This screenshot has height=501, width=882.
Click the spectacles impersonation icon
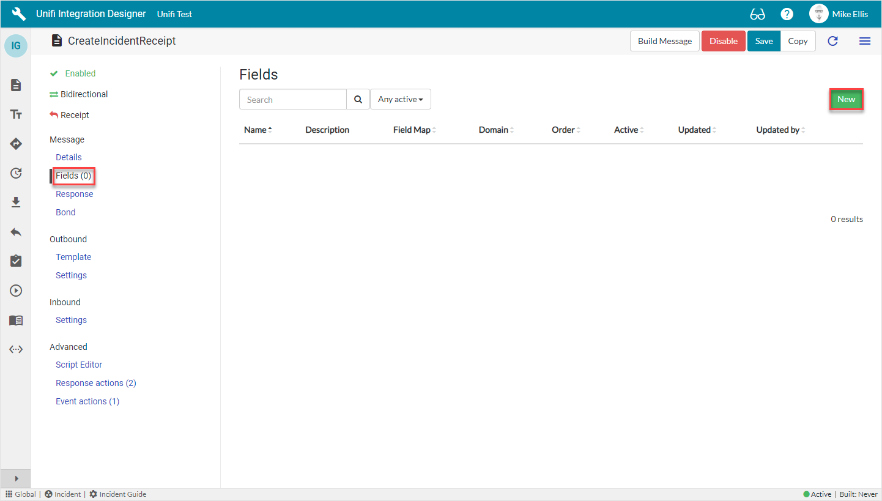757,13
